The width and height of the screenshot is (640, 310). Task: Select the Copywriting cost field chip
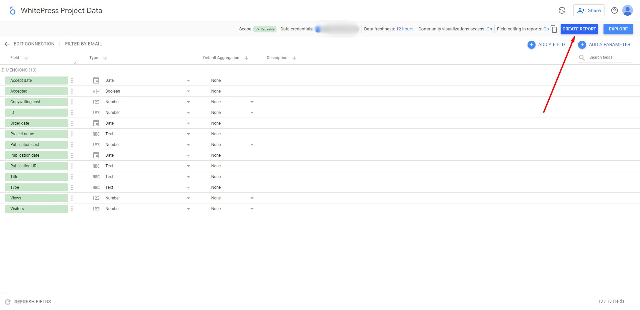click(36, 102)
